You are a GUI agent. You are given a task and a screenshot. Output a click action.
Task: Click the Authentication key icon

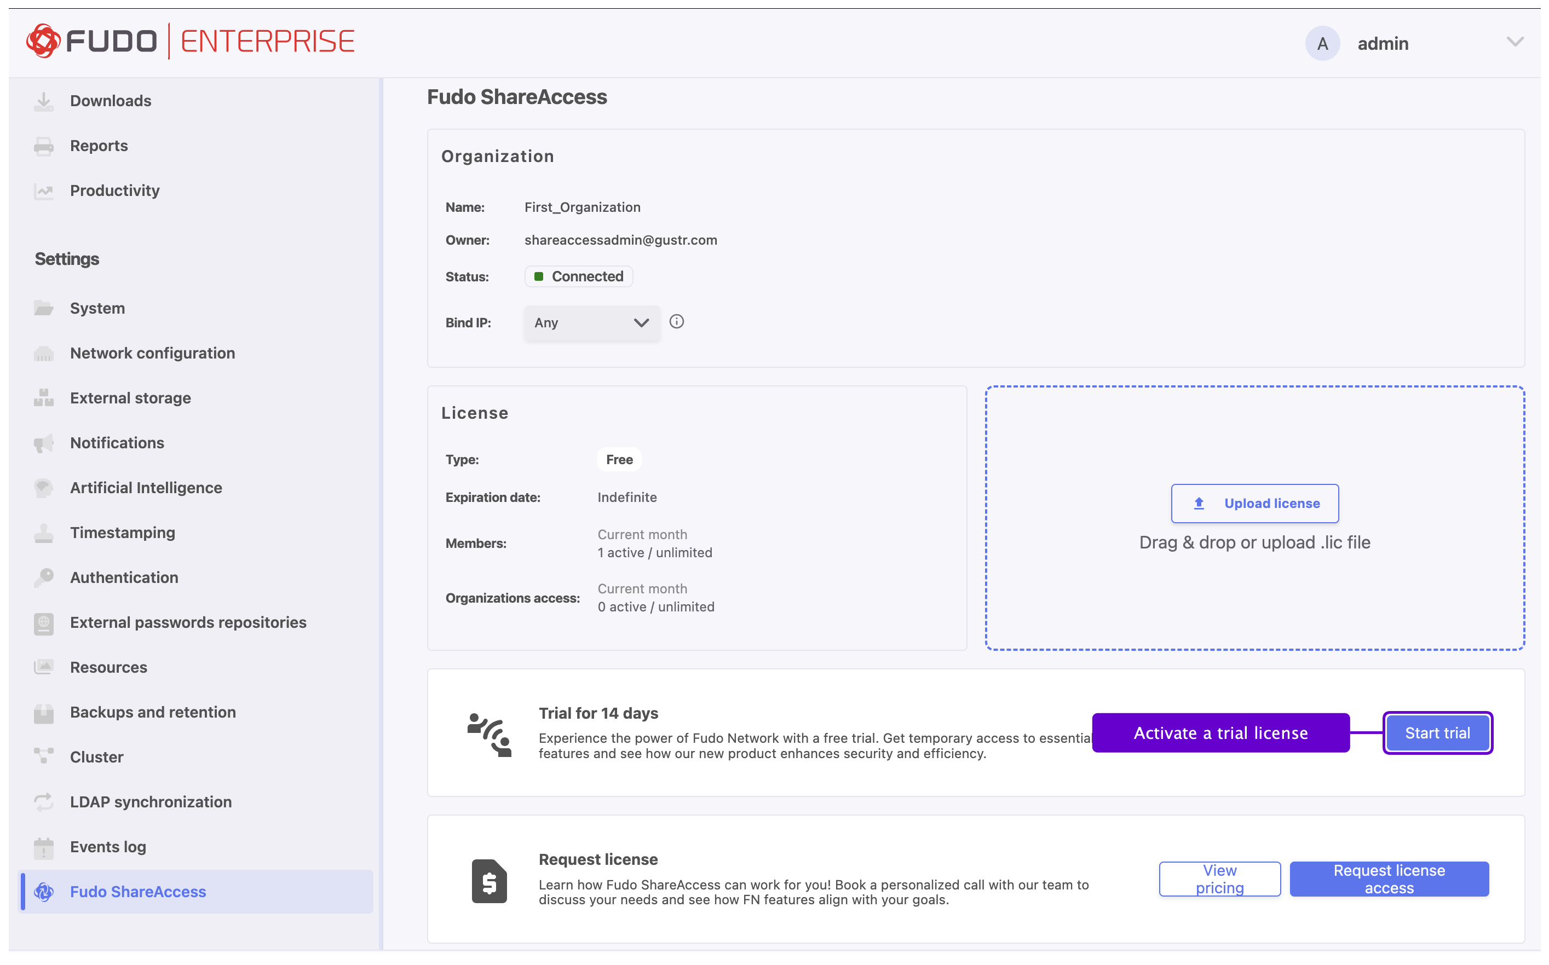pos(43,578)
